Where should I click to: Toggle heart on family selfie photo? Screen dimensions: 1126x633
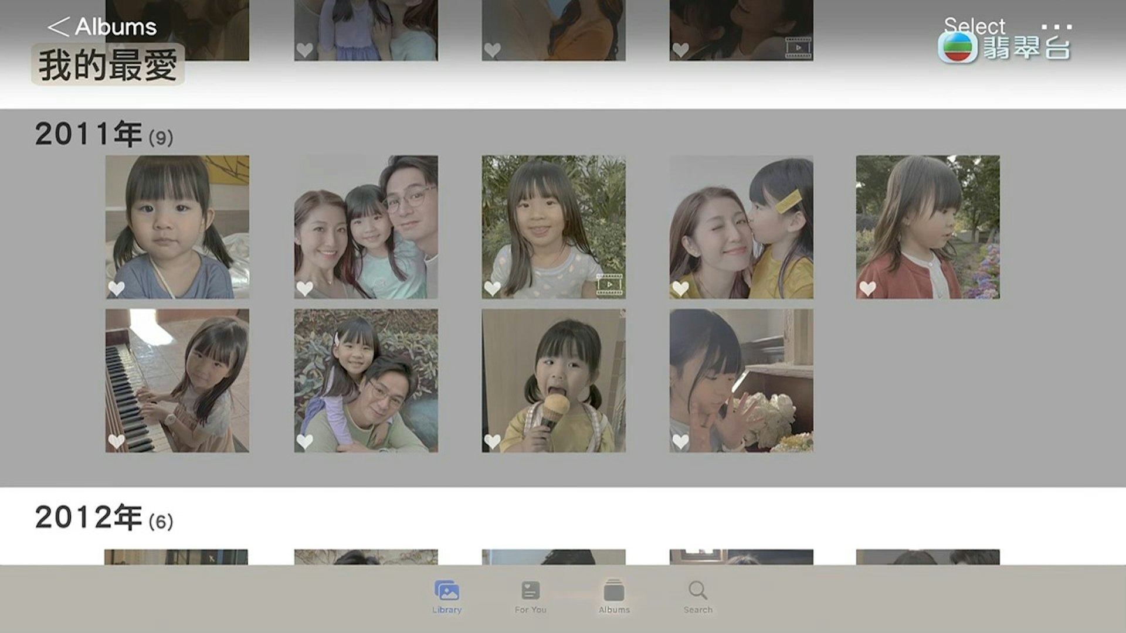(304, 288)
